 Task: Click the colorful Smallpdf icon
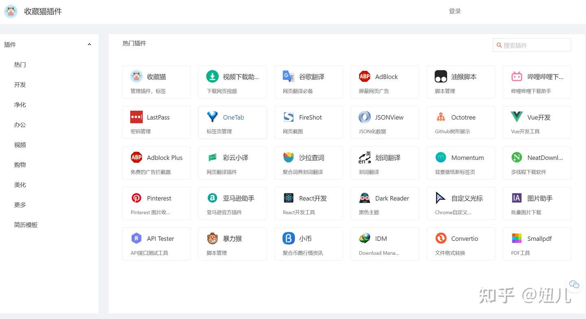click(x=517, y=238)
